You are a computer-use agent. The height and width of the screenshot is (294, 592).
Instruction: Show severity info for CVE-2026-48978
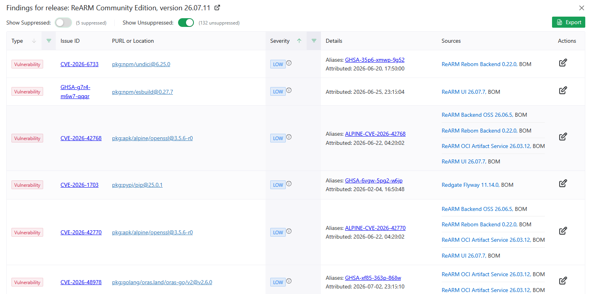pyautogui.click(x=289, y=281)
